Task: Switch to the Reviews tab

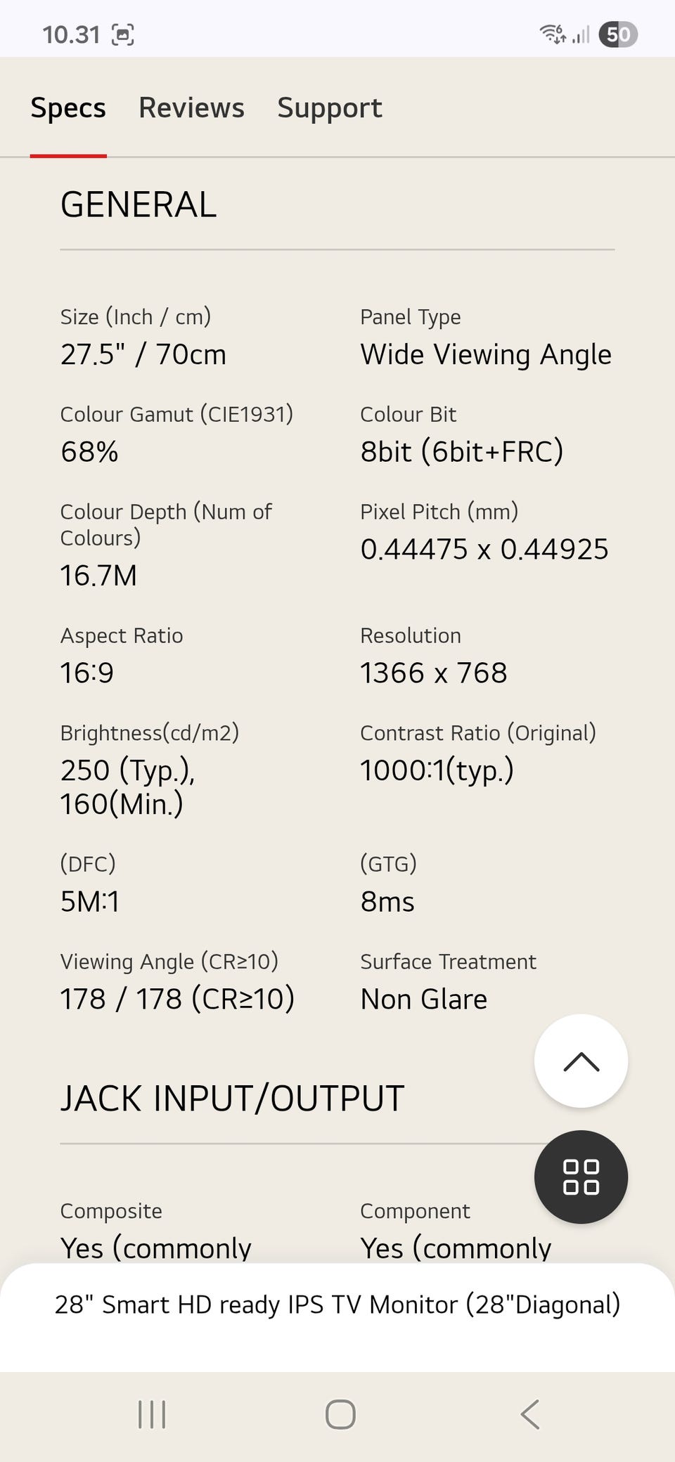Action: [x=191, y=108]
